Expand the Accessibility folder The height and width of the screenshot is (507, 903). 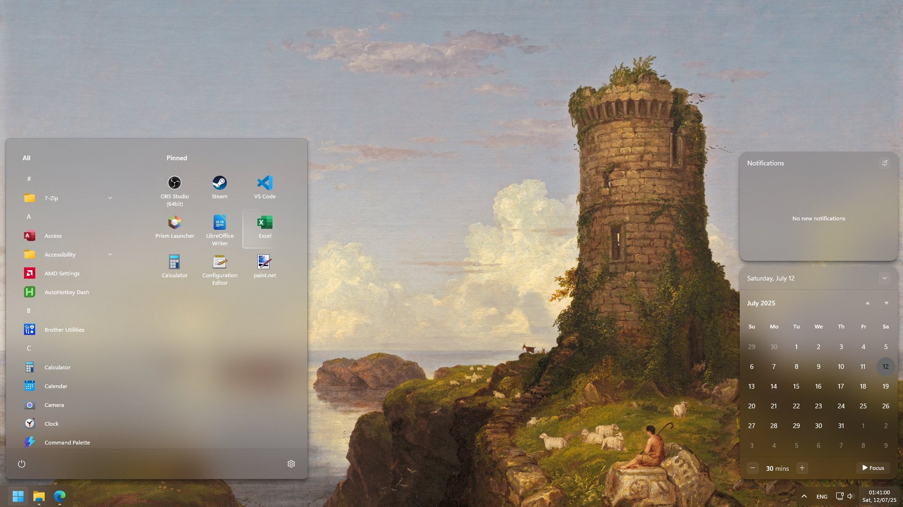tap(110, 255)
